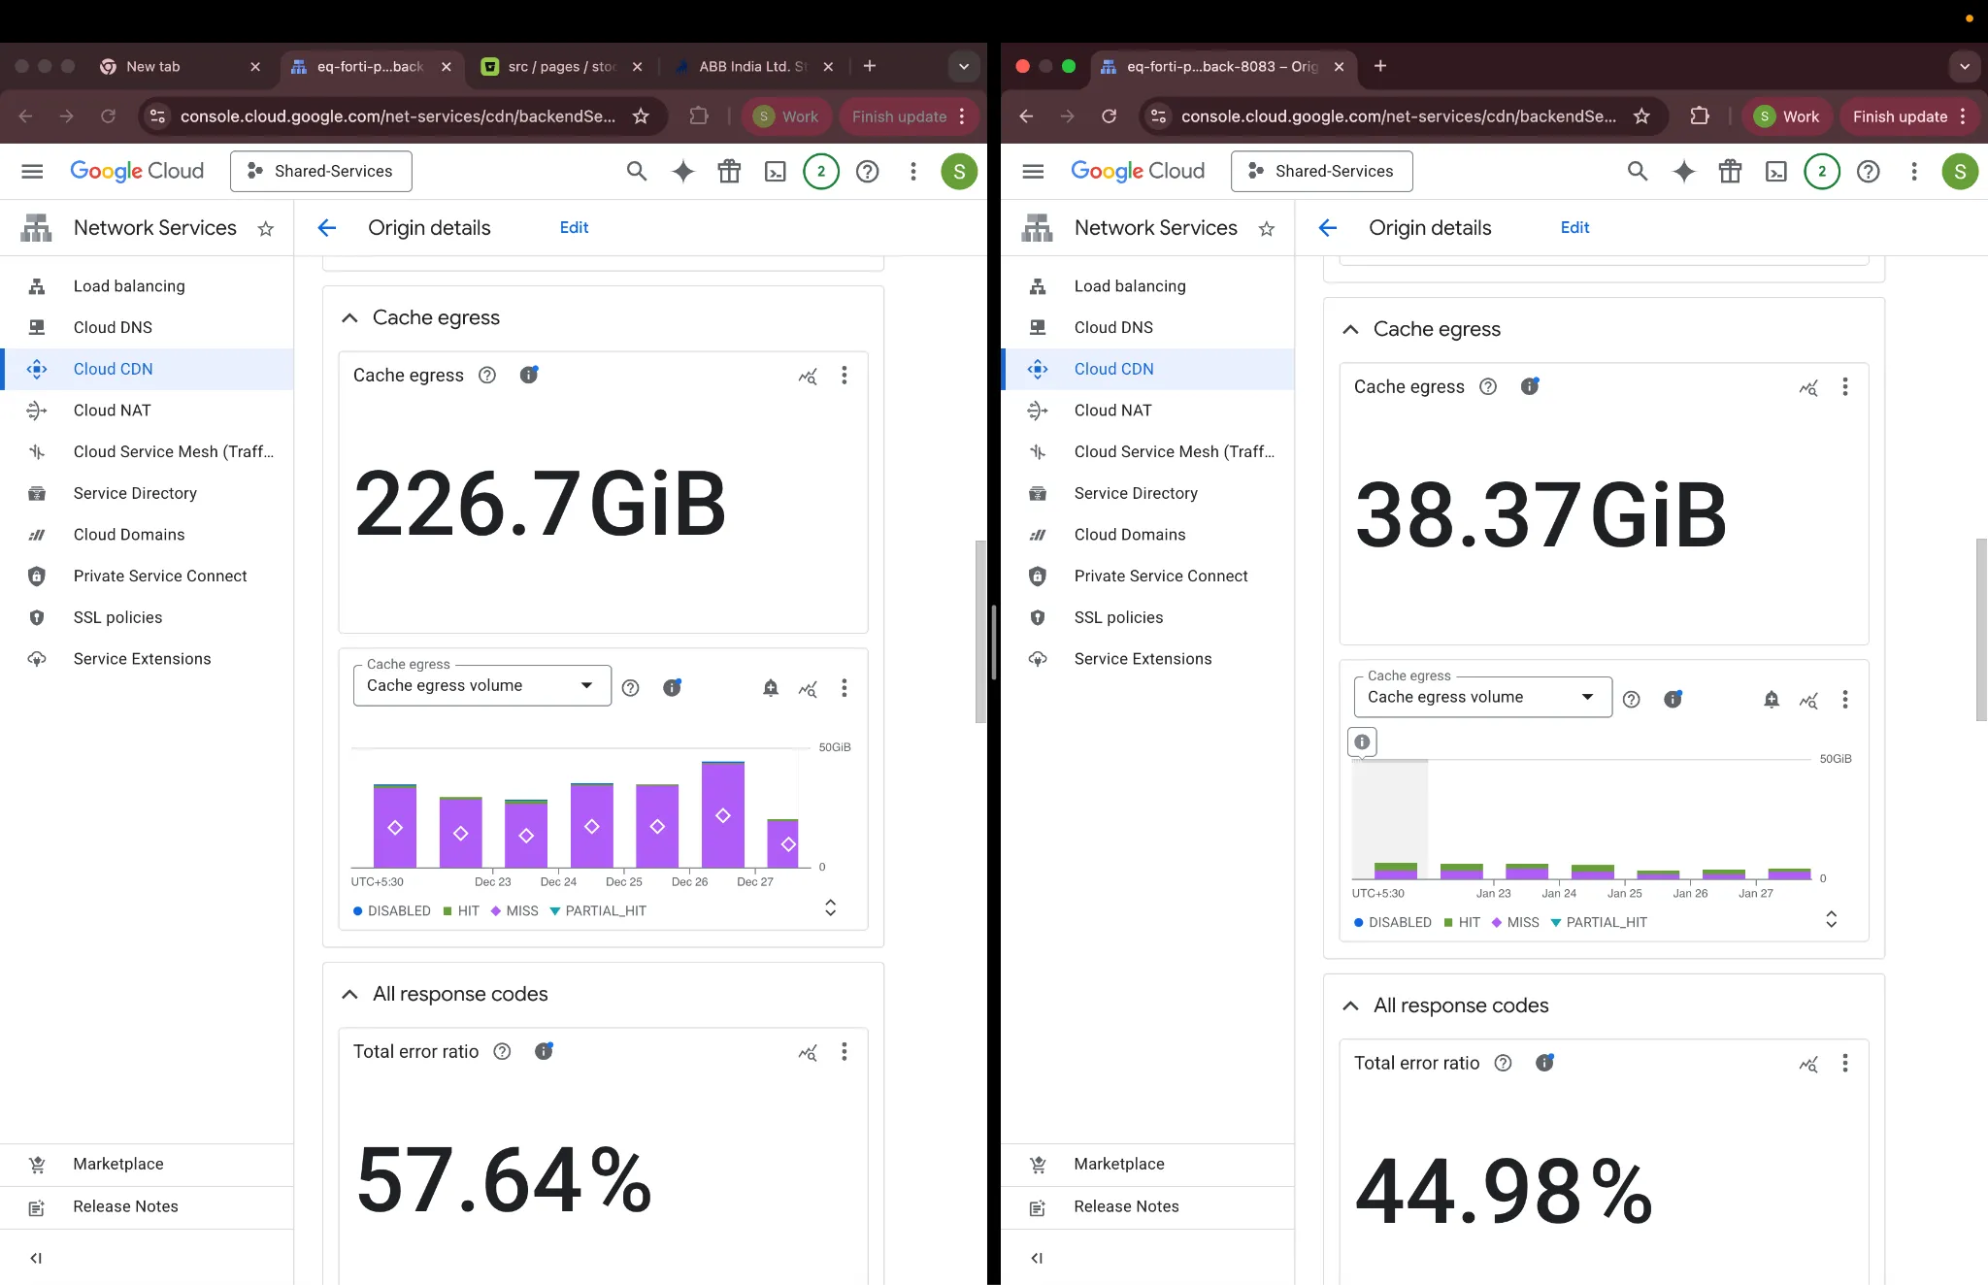Toggle PARTIAL_HIT legend series in left chart
This screenshot has height=1285, width=1988.
598,911
